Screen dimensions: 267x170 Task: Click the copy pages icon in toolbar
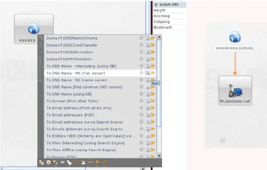pos(69,162)
